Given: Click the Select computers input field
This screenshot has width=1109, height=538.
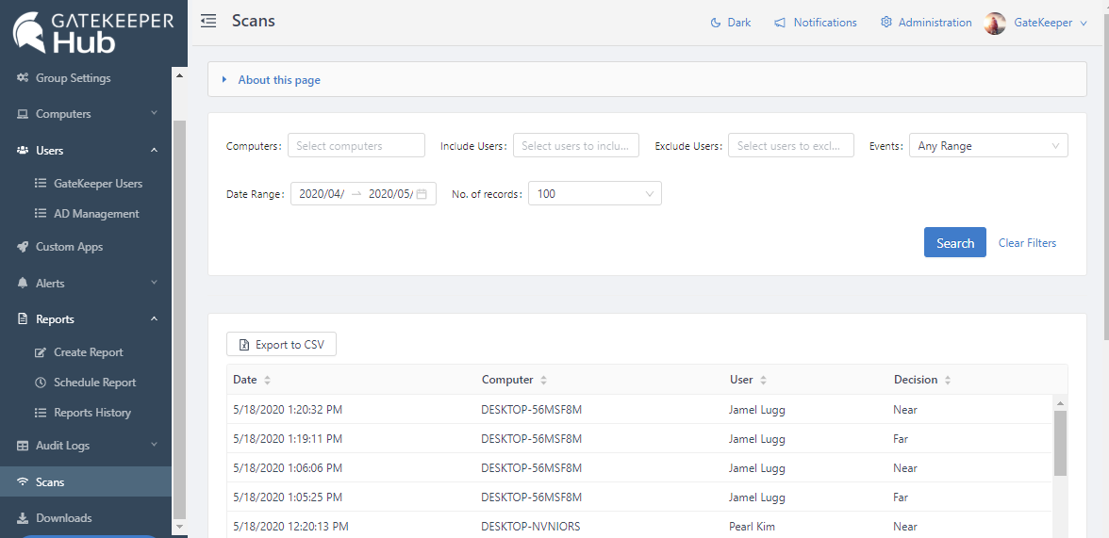Looking at the screenshot, I should coord(356,146).
